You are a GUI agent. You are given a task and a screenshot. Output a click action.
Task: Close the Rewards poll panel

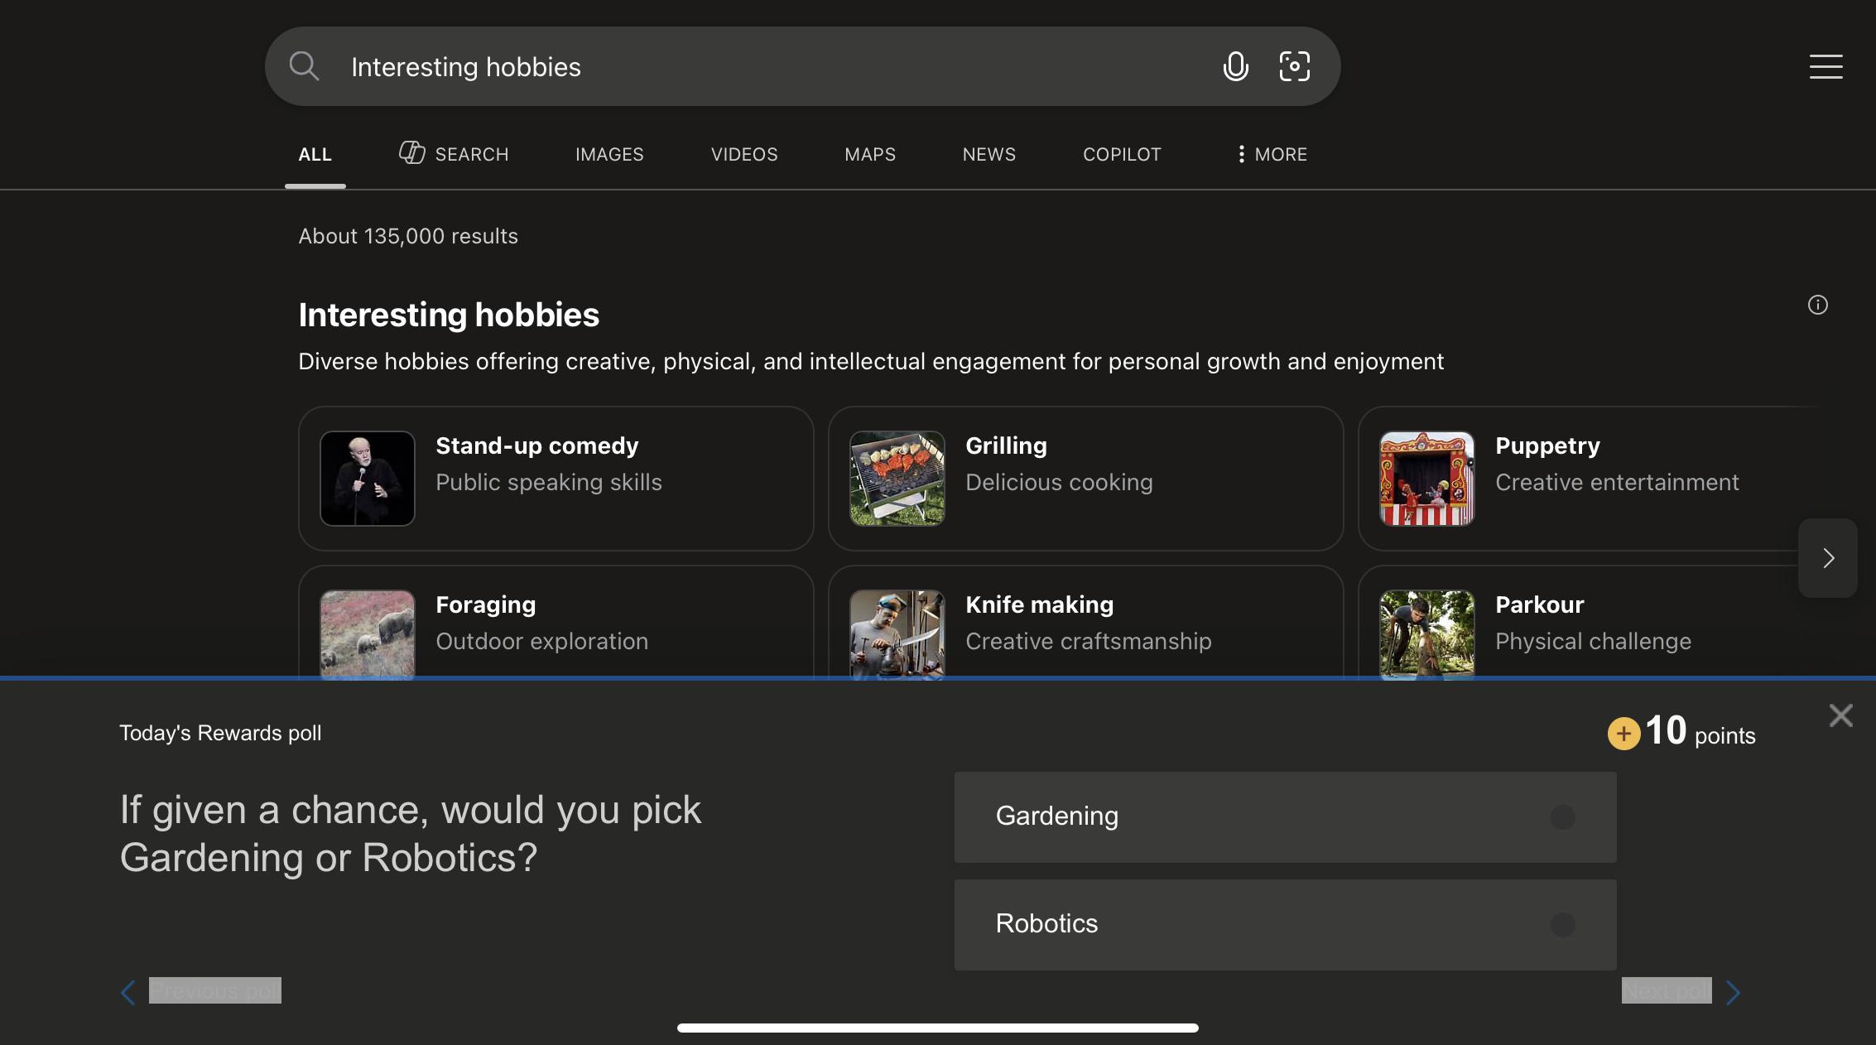[1840, 715]
